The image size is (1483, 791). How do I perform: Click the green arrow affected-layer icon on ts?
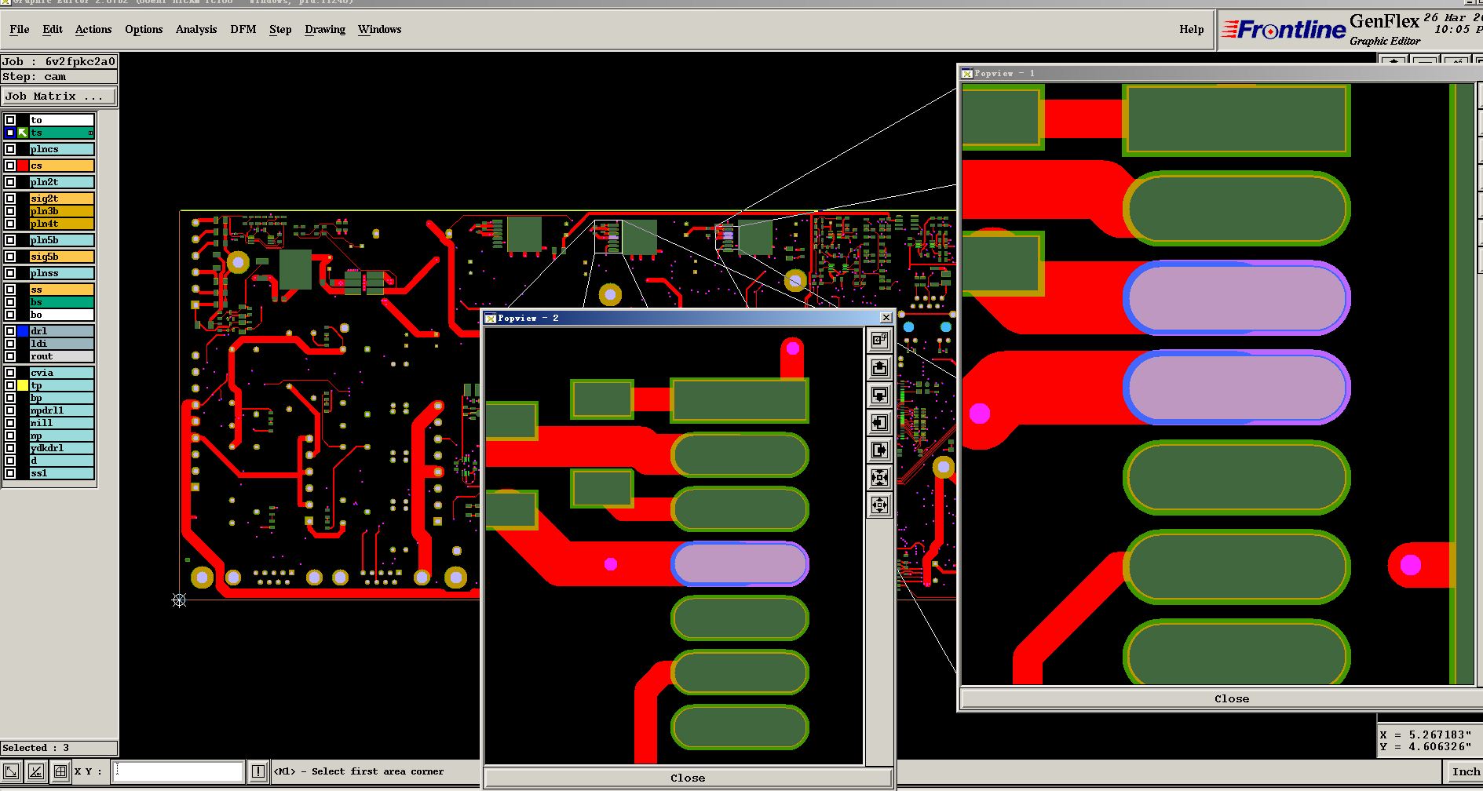point(23,133)
